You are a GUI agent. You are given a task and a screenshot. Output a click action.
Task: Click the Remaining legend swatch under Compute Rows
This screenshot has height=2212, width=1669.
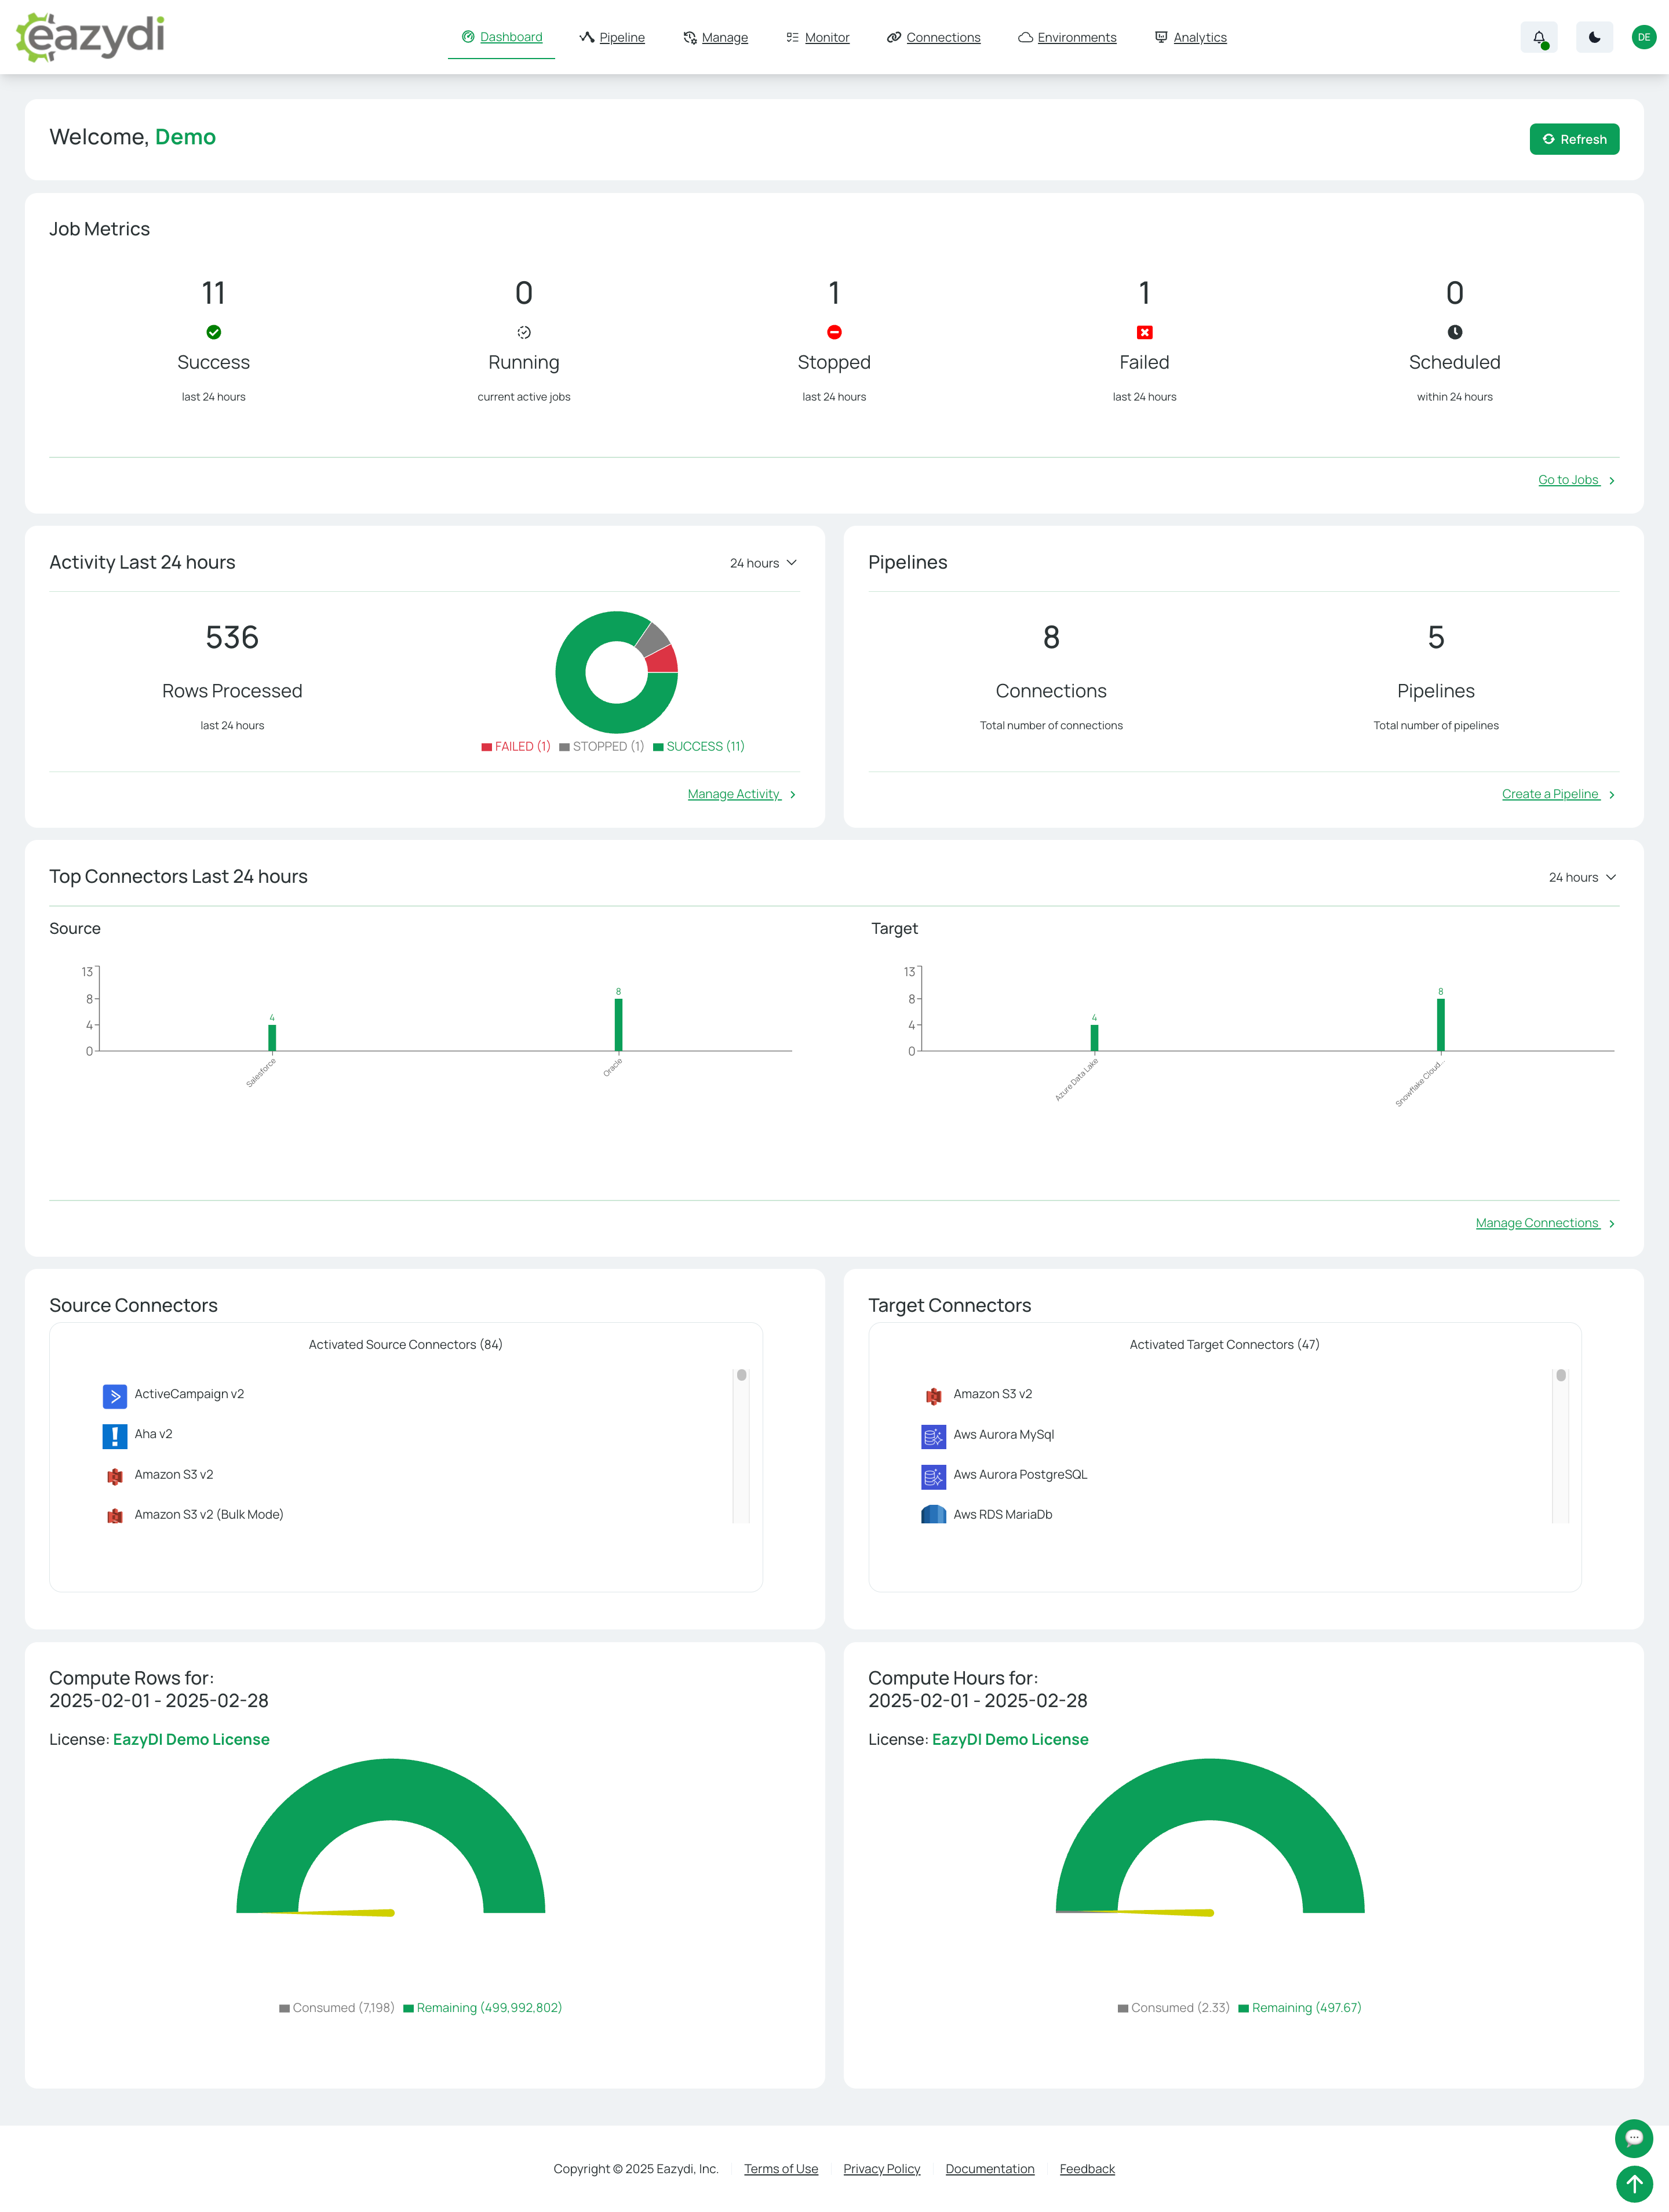(x=409, y=2008)
